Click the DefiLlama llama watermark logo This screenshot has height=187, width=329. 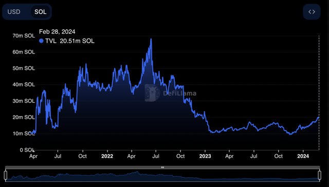(x=152, y=93)
